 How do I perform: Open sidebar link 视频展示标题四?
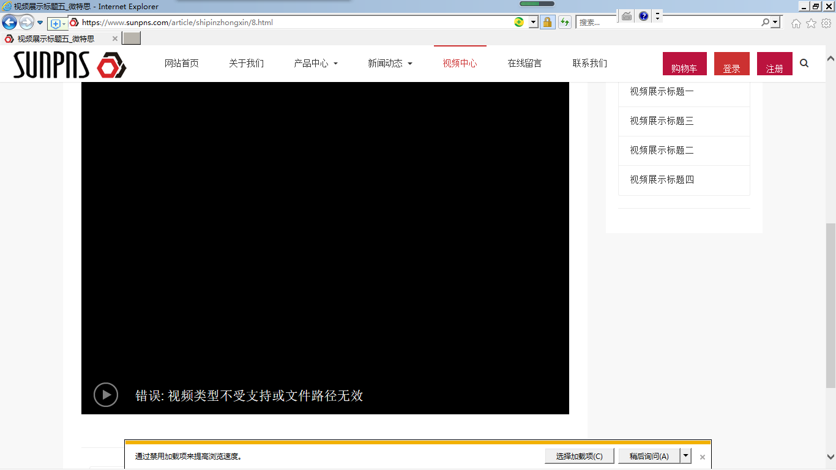(662, 179)
